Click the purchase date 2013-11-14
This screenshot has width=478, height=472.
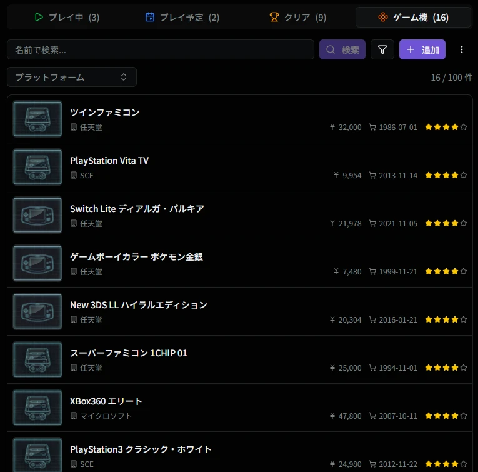click(398, 176)
